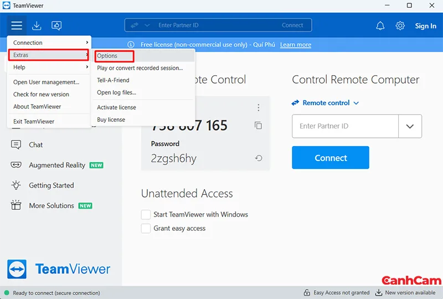
Task: Open the partner ID history dropdown arrow
Action: tap(410, 126)
